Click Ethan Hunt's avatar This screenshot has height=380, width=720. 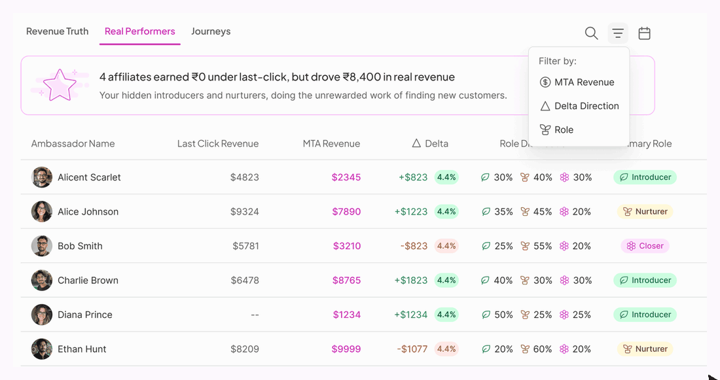pos(42,349)
